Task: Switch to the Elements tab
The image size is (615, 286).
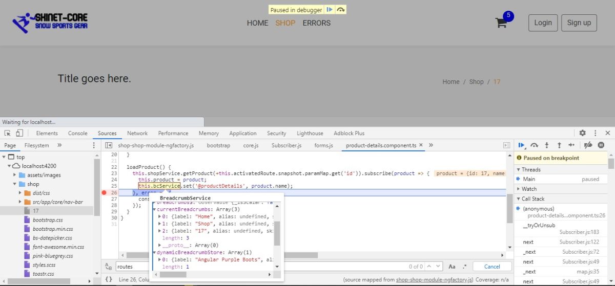Action: (47, 133)
